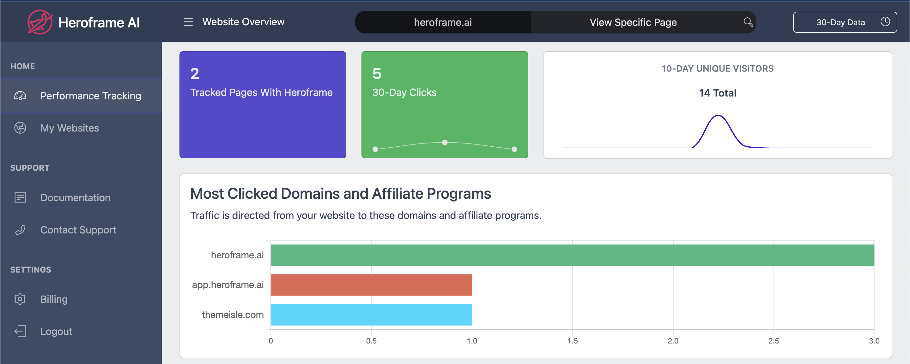
Task: Open My Websites menu item
Action: point(81,128)
